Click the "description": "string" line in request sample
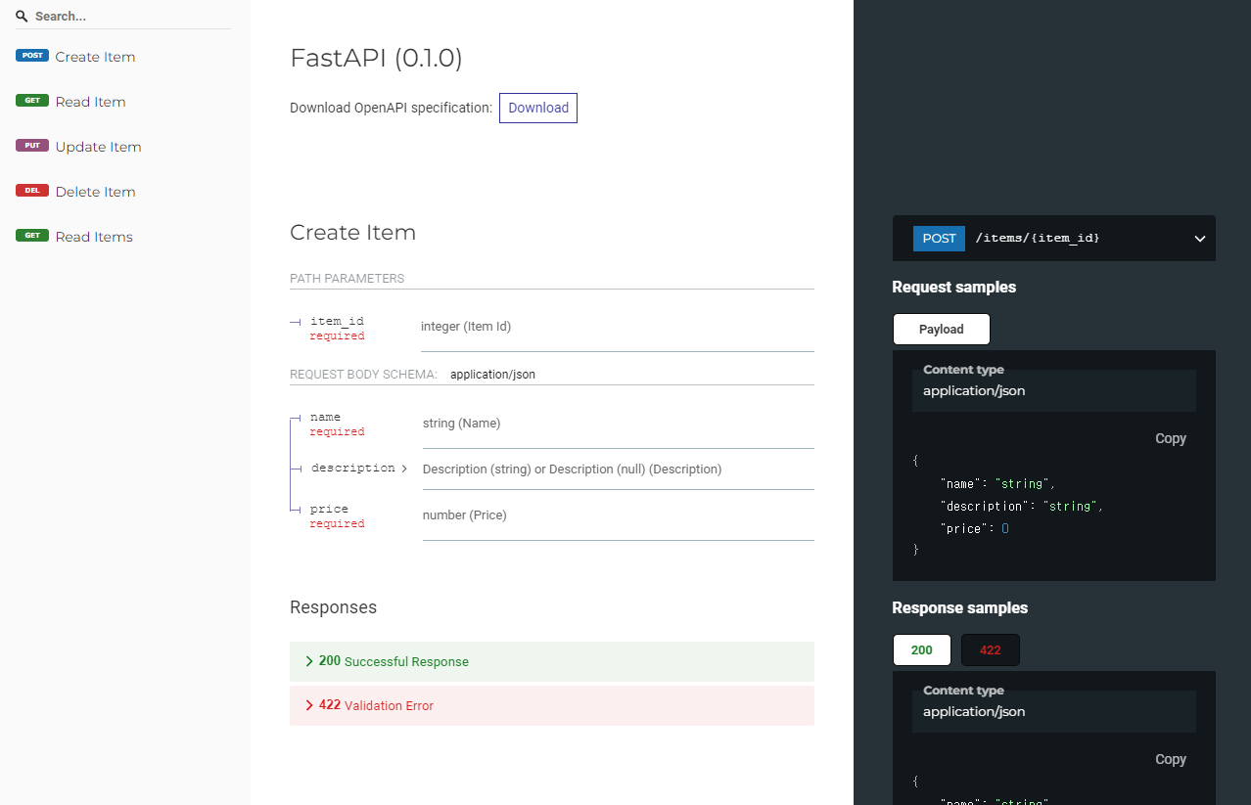This screenshot has width=1251, height=805. tap(1022, 506)
